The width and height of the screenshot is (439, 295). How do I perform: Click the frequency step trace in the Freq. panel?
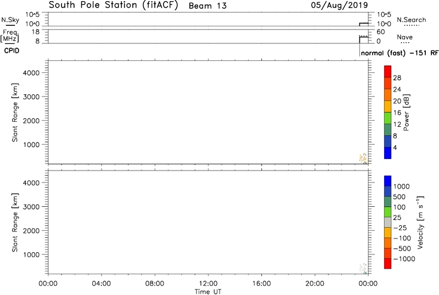[x=364, y=39]
